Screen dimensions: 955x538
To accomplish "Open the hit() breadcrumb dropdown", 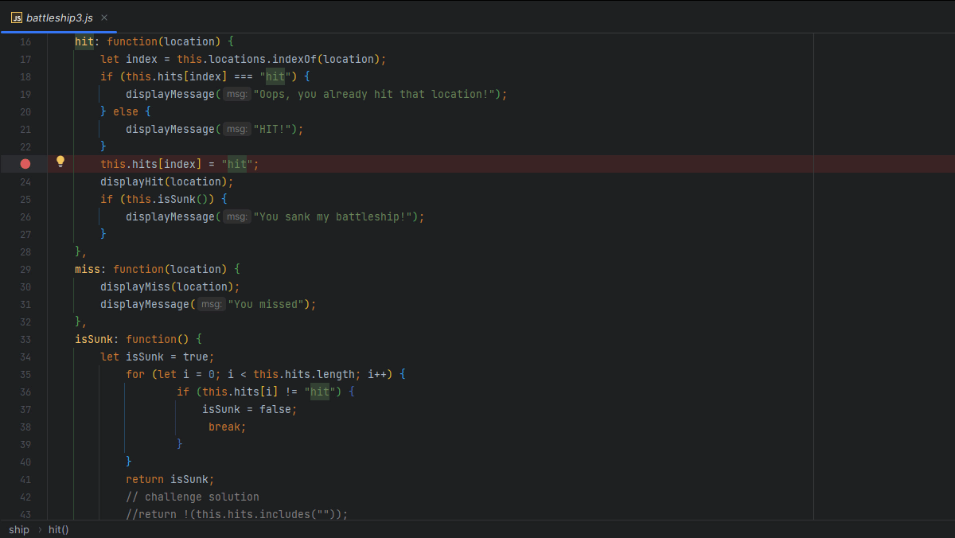I will point(57,529).
